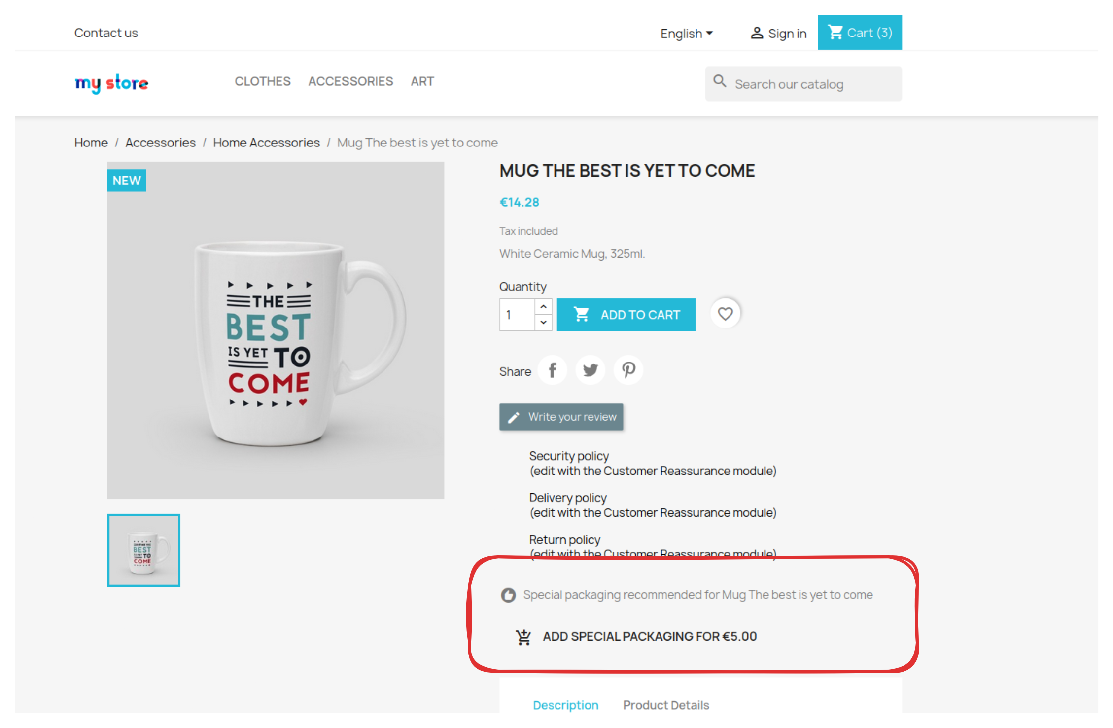The image size is (1113, 728).
Task: Share product on Twitter
Action: 590,370
